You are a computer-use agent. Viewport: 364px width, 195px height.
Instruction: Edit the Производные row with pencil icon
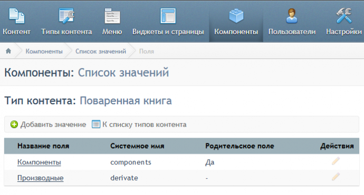[336, 177]
